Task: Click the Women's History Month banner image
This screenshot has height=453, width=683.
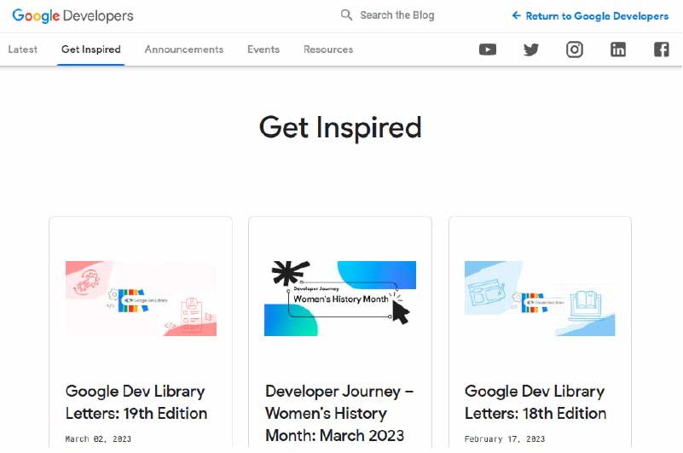Action: coord(340,299)
